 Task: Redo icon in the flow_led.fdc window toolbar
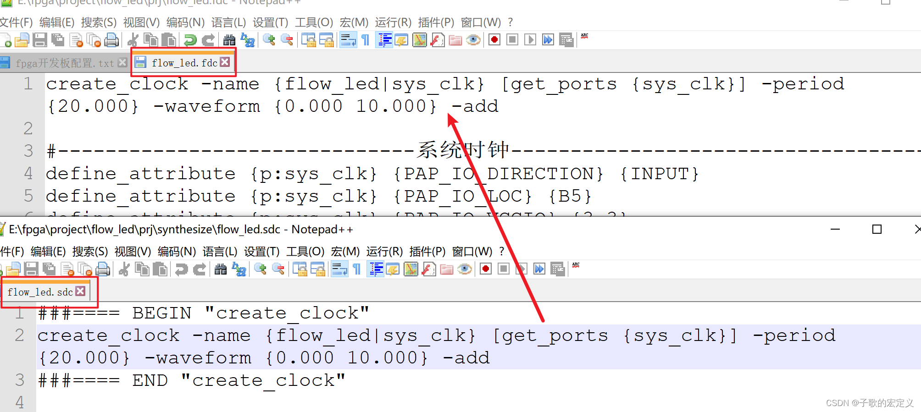(208, 40)
